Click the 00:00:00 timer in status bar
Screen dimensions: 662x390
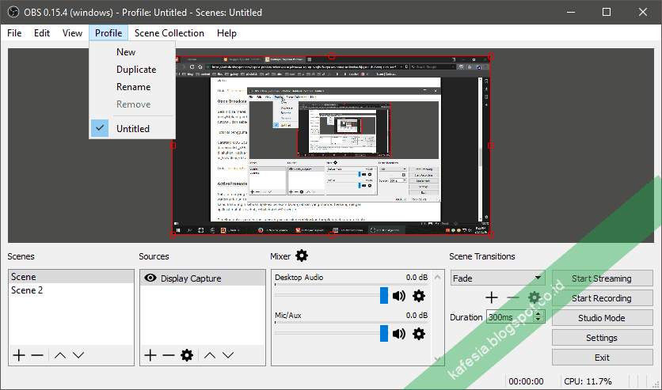coord(526,381)
